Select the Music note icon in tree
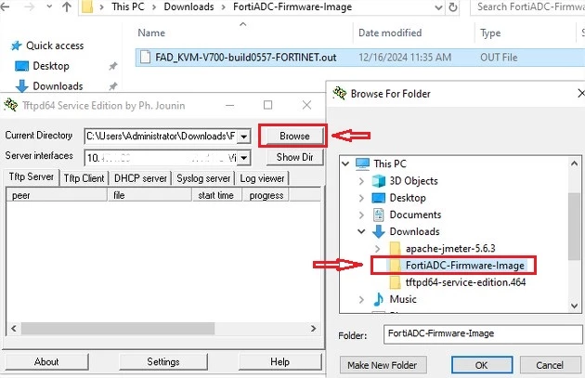Screen dimensions: 585x378 pos(379,299)
